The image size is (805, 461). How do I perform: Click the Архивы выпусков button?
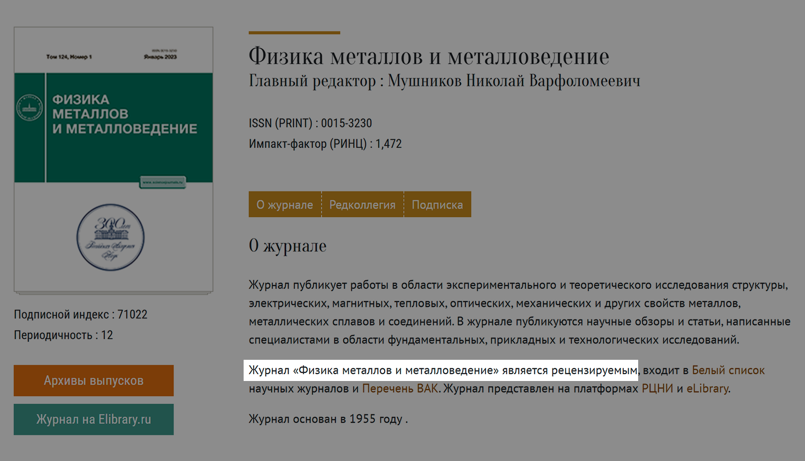93,380
